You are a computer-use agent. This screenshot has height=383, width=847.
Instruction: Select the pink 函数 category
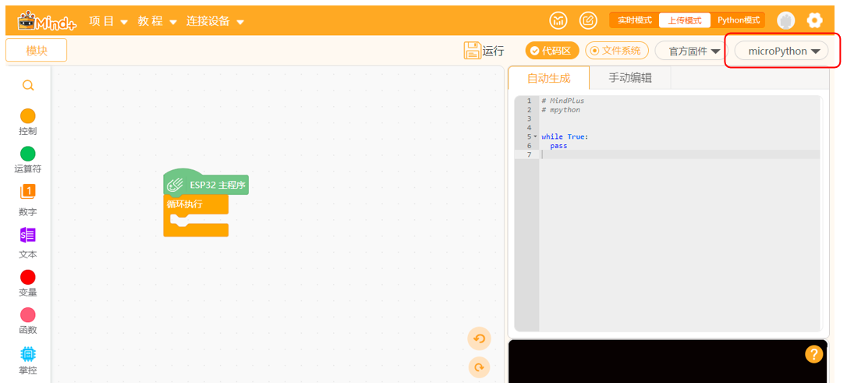pyautogui.click(x=27, y=321)
